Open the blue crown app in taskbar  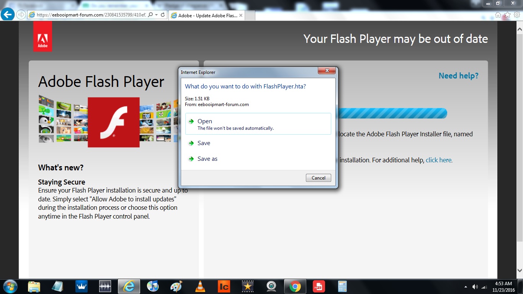click(x=82, y=286)
